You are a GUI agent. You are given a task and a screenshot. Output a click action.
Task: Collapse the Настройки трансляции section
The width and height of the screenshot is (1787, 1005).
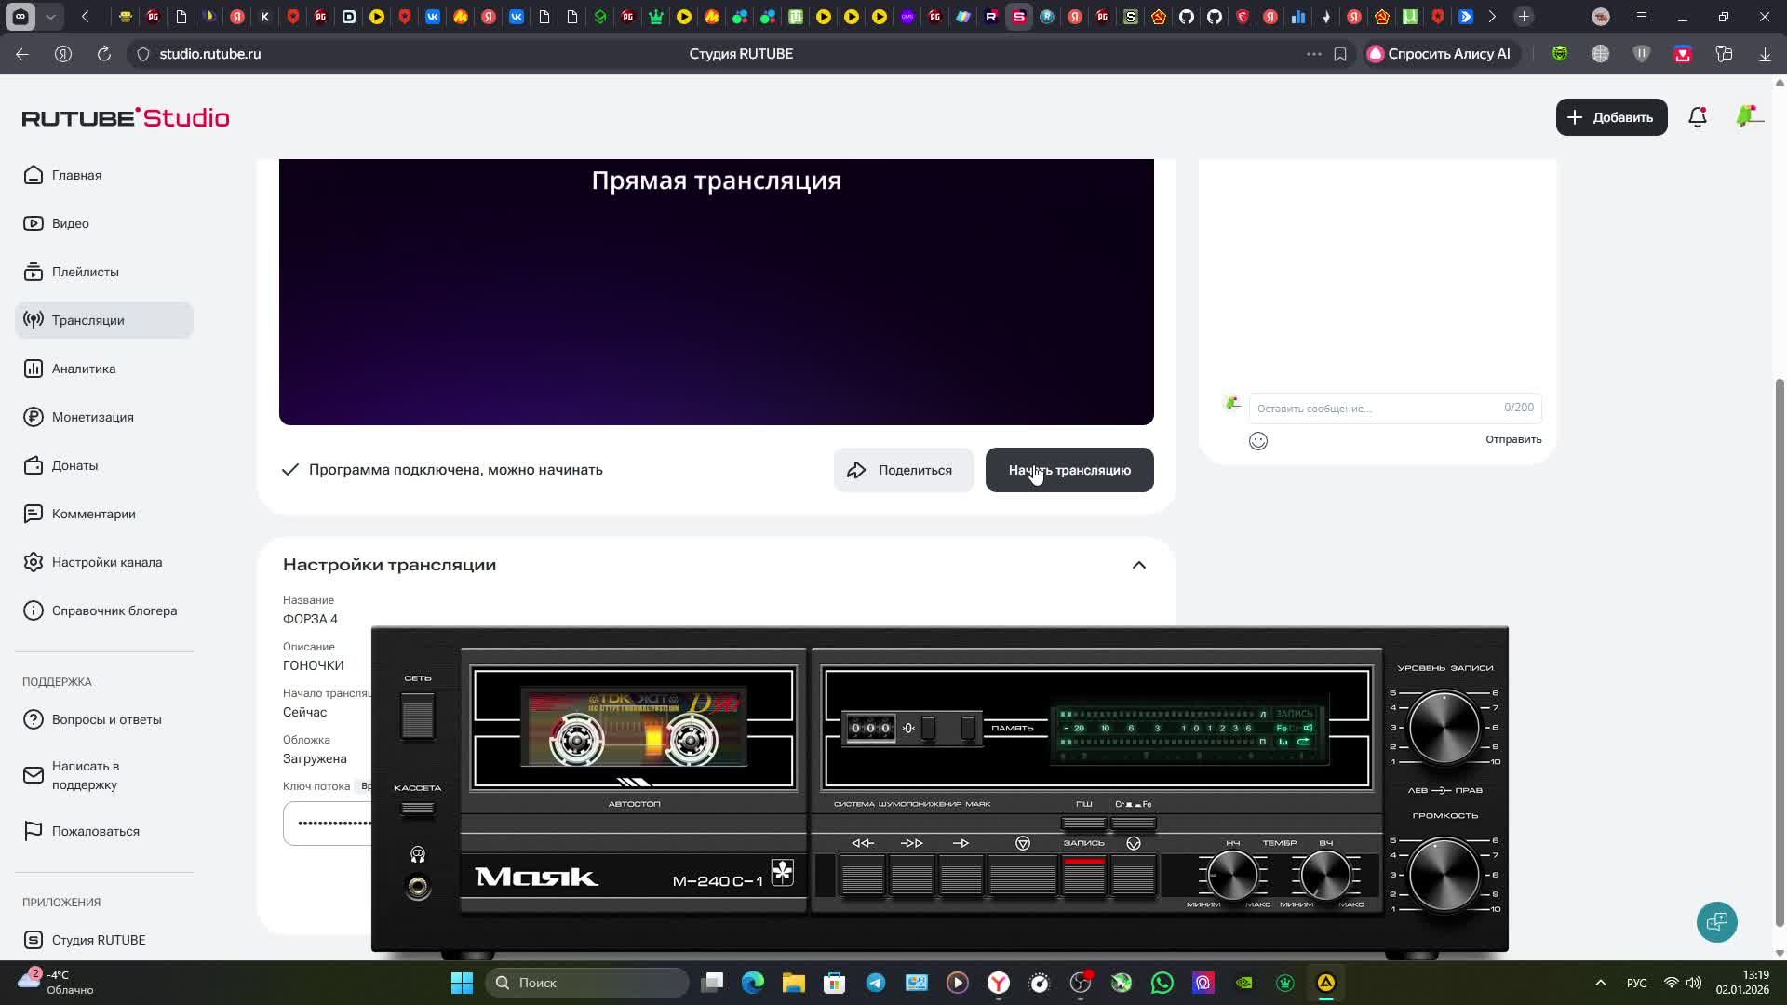[1138, 565]
